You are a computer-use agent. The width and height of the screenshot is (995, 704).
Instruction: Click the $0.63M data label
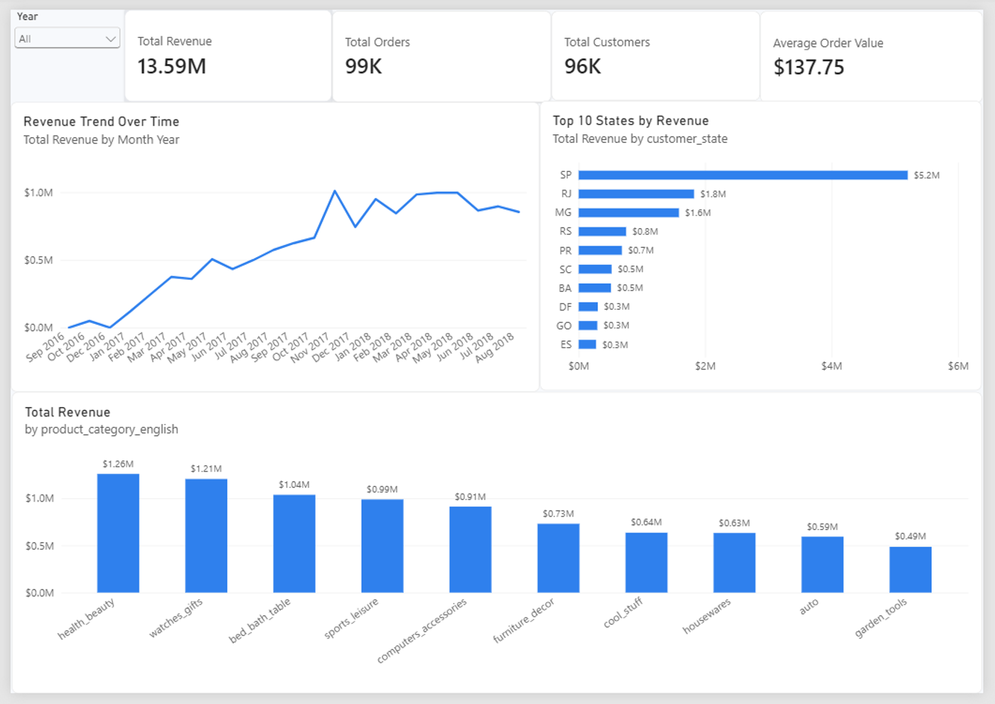(734, 523)
